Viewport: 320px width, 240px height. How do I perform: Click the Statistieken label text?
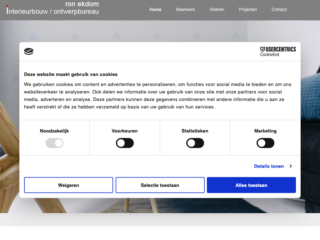[195, 131]
